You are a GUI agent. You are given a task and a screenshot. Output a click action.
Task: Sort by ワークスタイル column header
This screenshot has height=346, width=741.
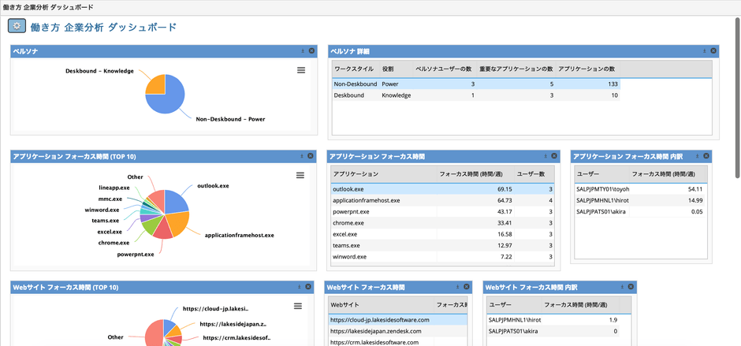[353, 69]
